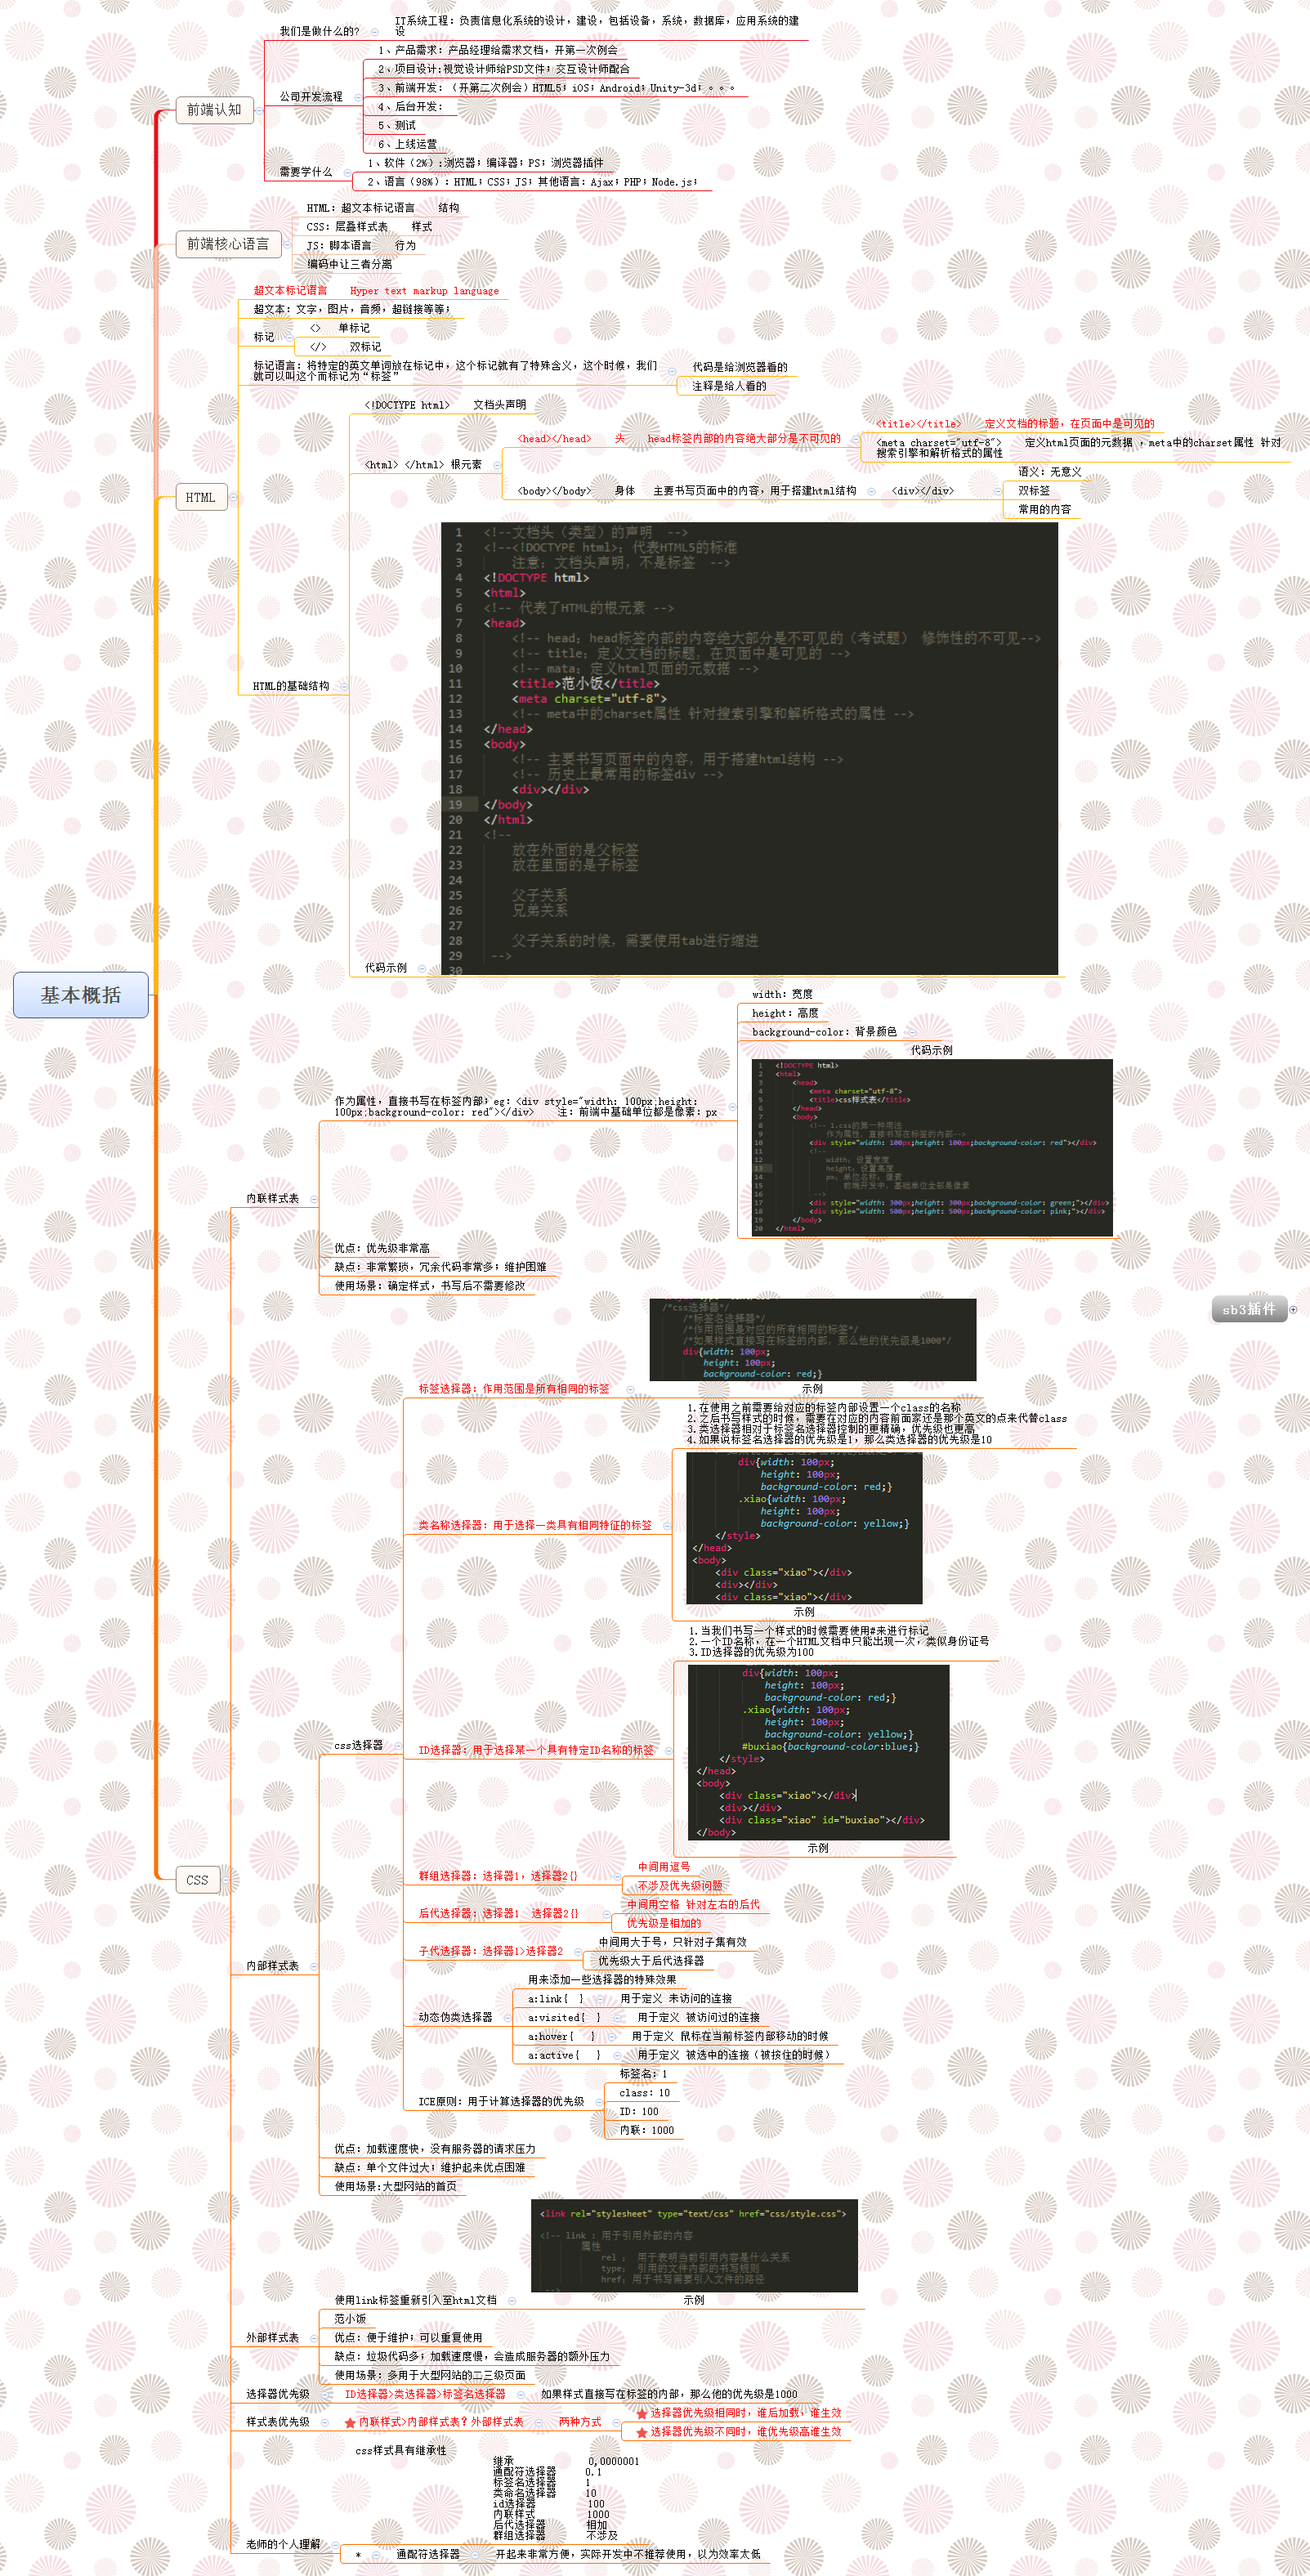Select the a:link{ } node

pyautogui.click(x=556, y=1999)
